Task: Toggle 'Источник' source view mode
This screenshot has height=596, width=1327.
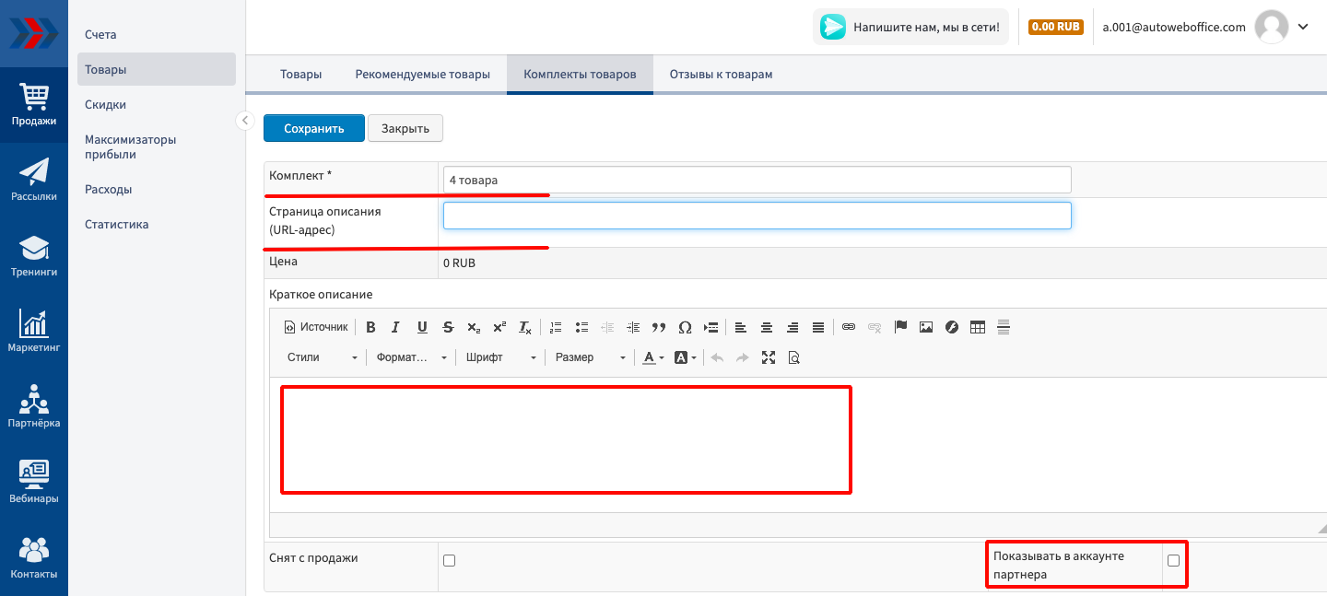Action: point(316,327)
